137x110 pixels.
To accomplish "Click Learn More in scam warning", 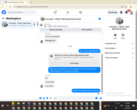I will [x=74, y=63].
